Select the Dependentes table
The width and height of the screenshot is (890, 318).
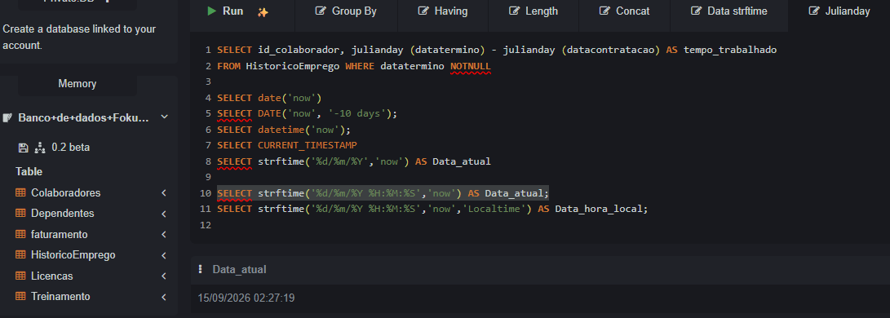click(63, 214)
